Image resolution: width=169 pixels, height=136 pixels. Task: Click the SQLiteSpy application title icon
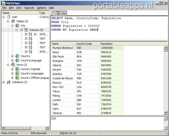pos(3,3)
